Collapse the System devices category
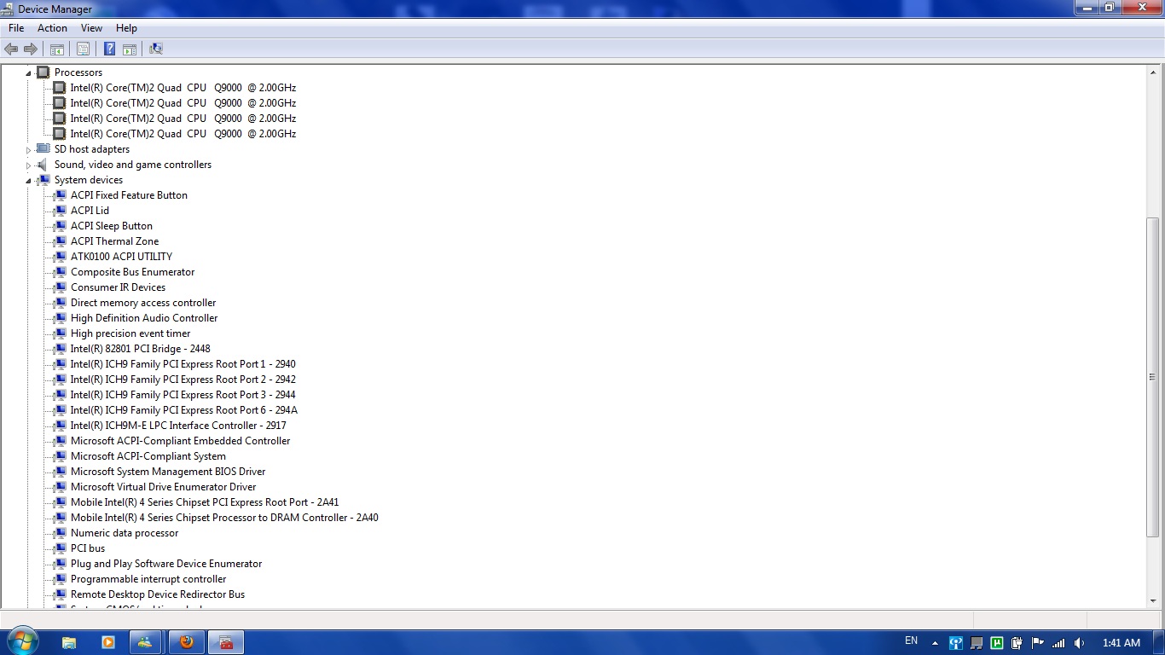Image resolution: width=1165 pixels, height=655 pixels. 28,181
